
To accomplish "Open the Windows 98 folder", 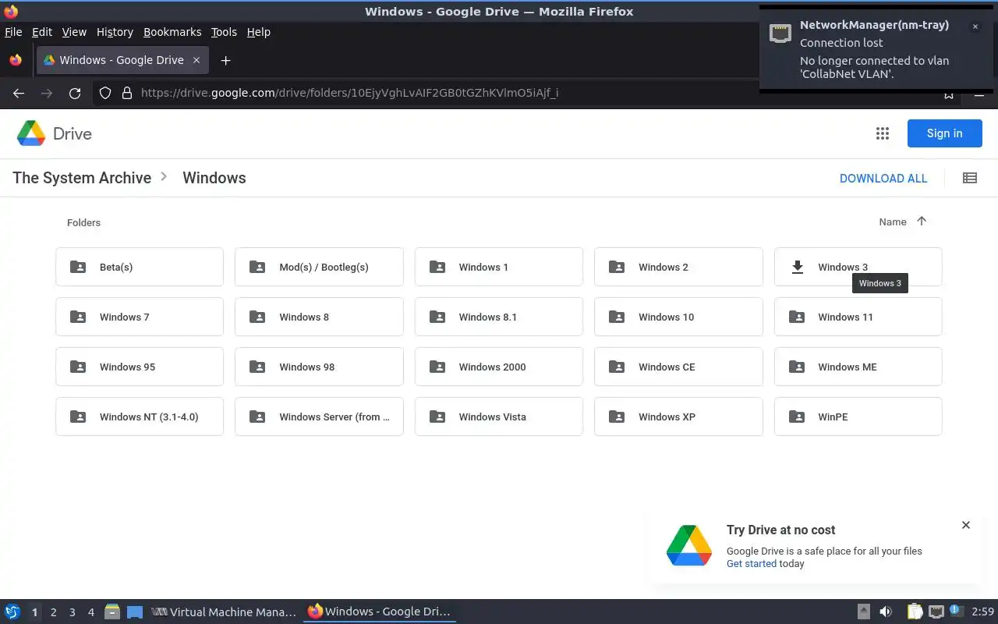I will 319,367.
